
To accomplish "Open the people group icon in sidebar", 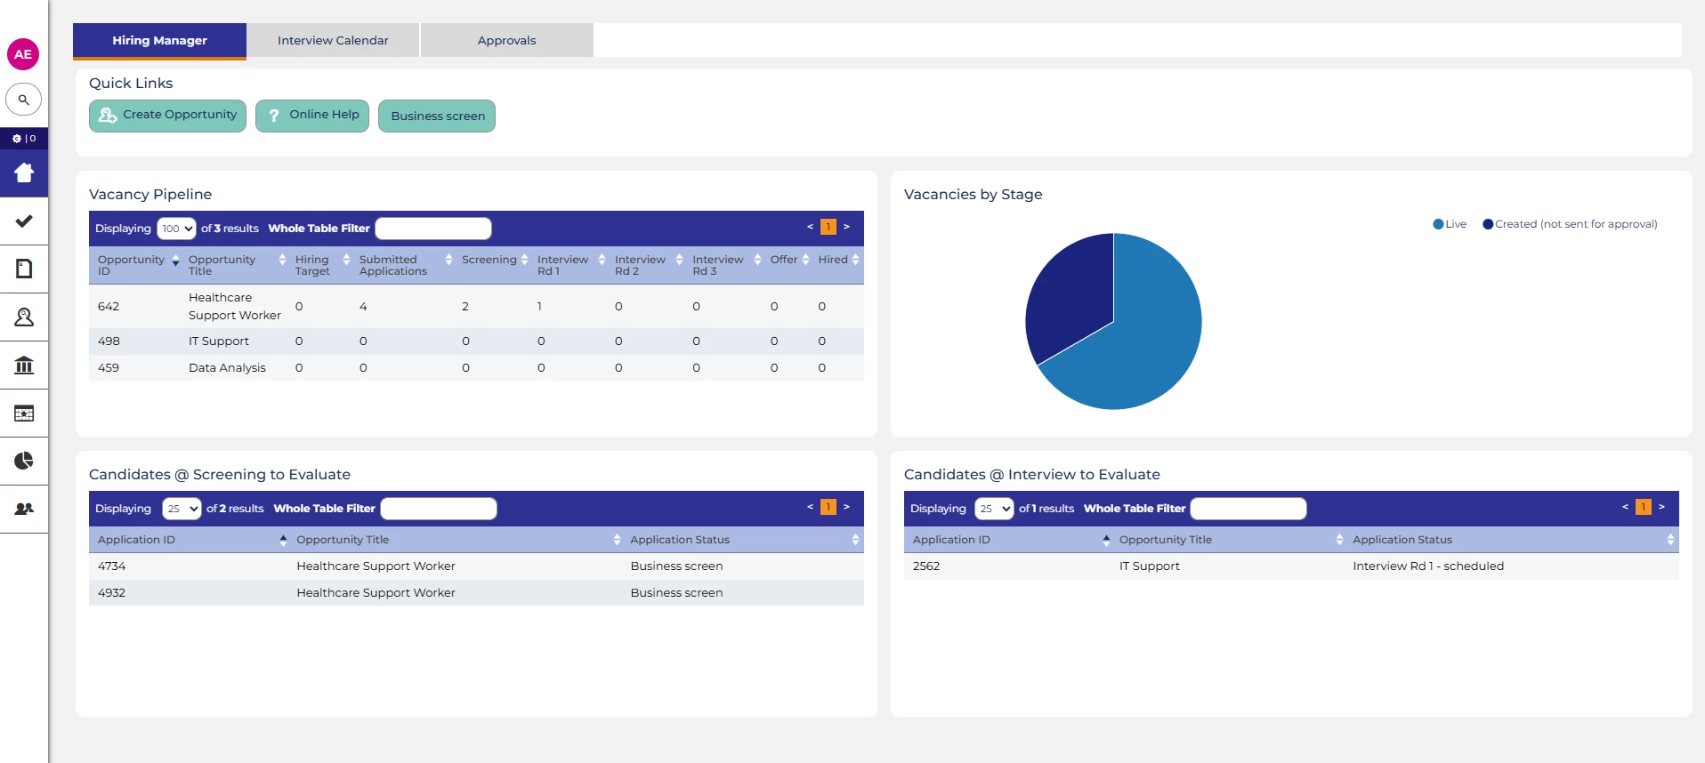I will [24, 509].
